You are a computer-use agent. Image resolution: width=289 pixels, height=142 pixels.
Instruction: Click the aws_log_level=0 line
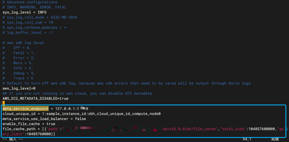click(19, 88)
